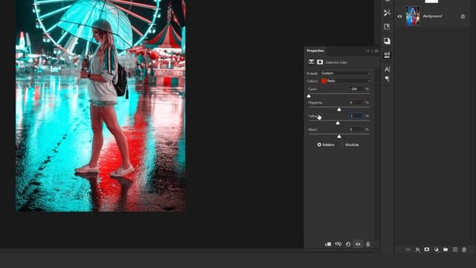This screenshot has height=268, width=476.
Task: Click the link layers icon
Action: 408,249
